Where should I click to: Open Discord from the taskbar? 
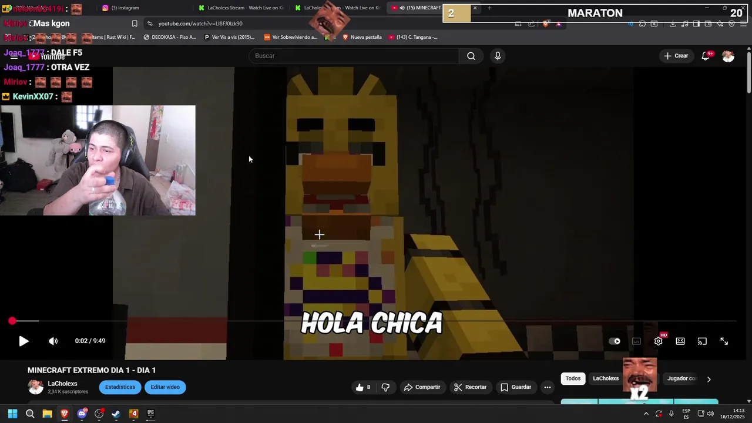(x=82, y=414)
